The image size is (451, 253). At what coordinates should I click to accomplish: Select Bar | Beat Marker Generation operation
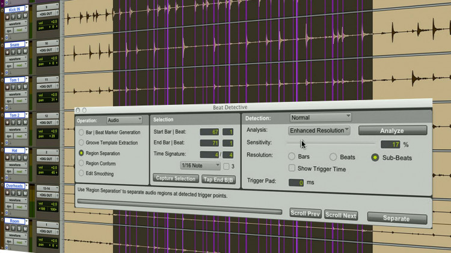click(81, 132)
